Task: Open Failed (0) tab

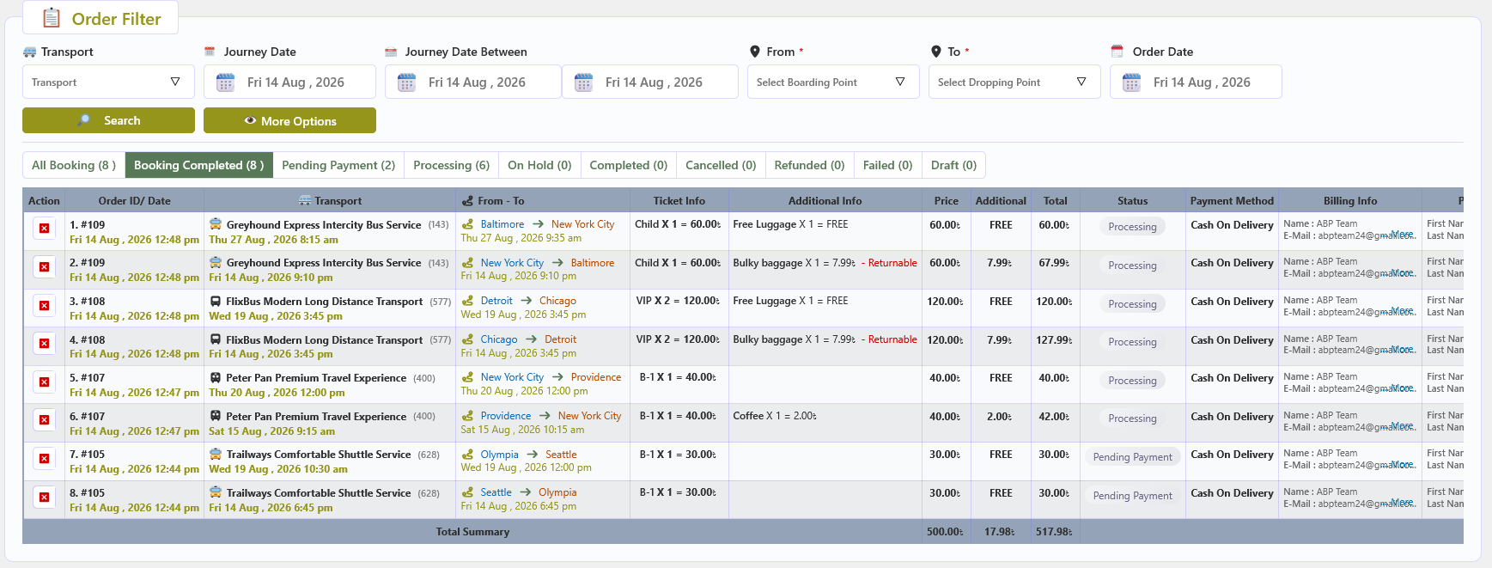Action: 887,165
